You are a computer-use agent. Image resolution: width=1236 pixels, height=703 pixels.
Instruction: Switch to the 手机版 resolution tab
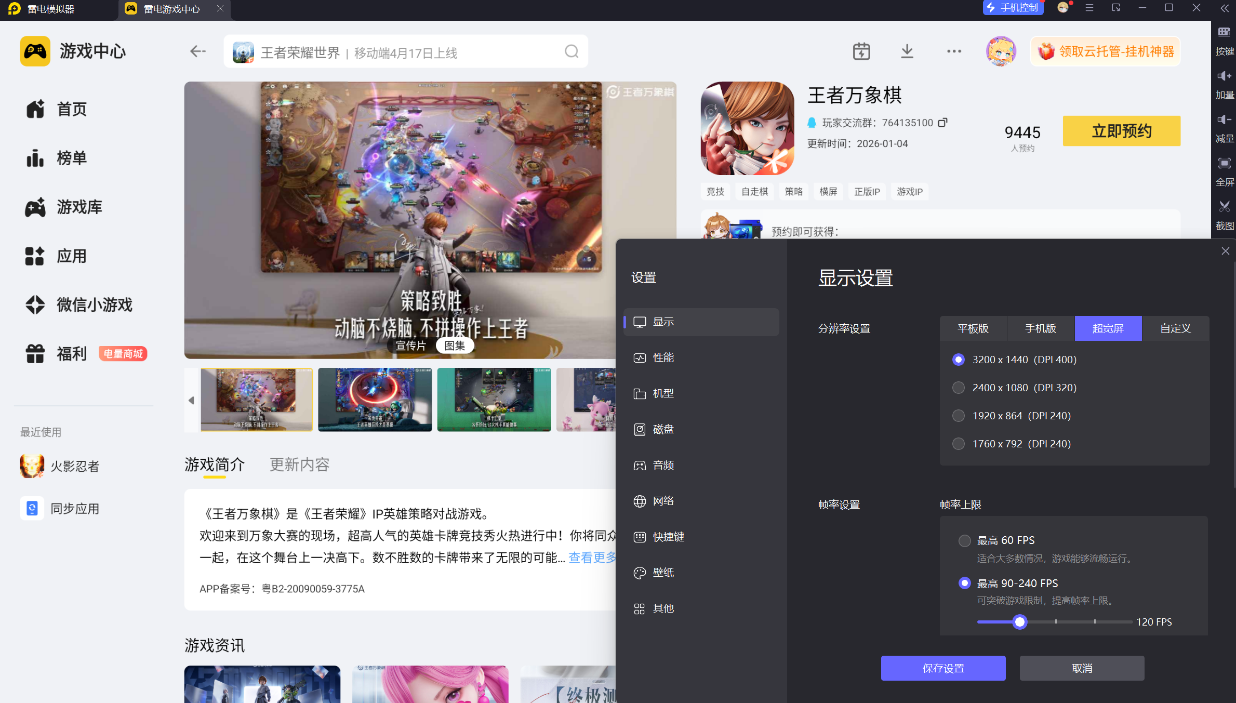(x=1041, y=328)
